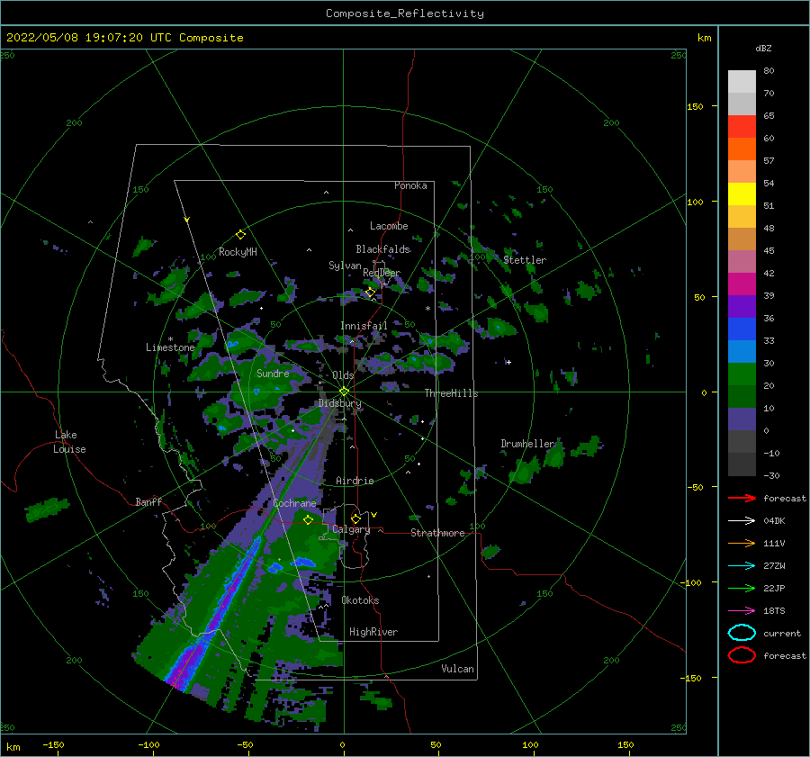Click the Vulcan label
Viewport: 810px width, 757px height.
tap(458, 669)
